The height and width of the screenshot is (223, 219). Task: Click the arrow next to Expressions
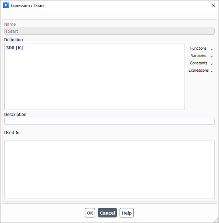click(211, 71)
